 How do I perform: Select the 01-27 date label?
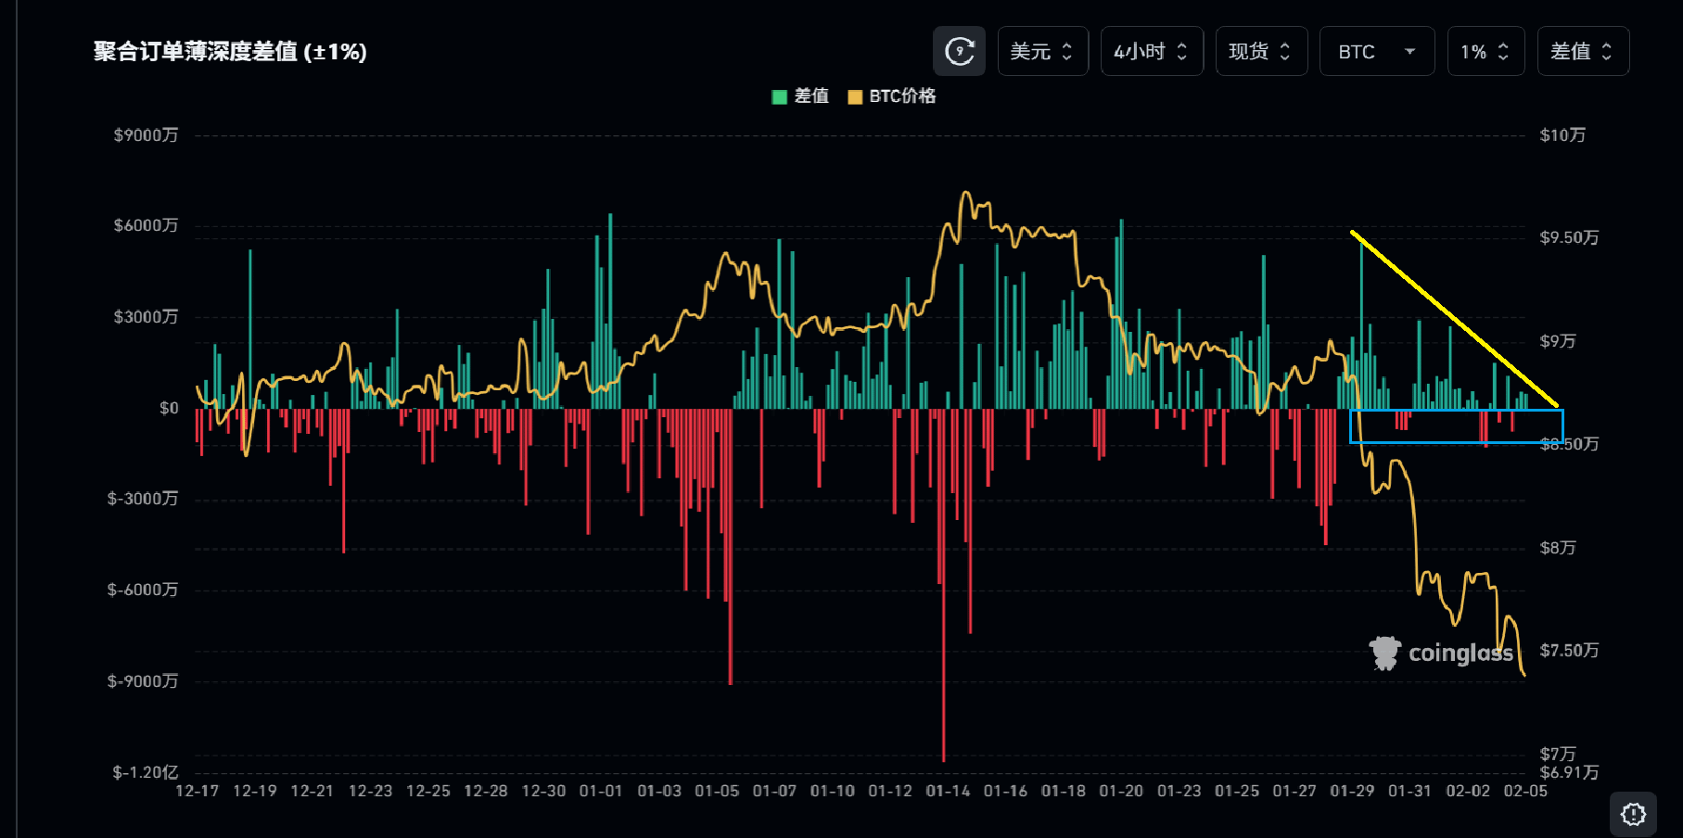pos(1294,791)
